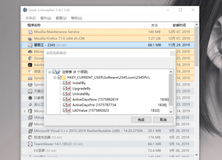The height and width of the screenshot is (160, 222).
Task: Select the Mozilla Firefox 71.0 (x64 zh-CN) row
Action: tap(108, 38)
